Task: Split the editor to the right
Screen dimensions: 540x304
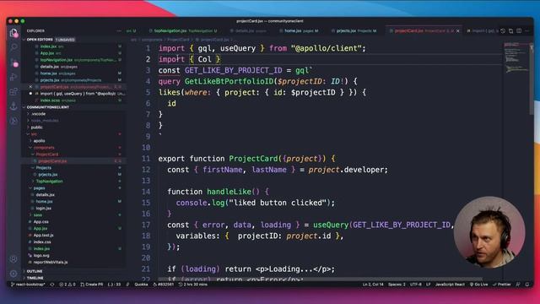Action: coord(519,31)
